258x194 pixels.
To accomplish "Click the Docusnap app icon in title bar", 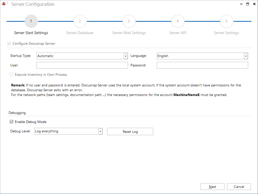I will pyautogui.click(x=4, y=4).
